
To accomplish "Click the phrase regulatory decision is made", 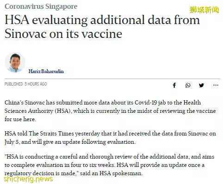I will click(x=40, y=173).
